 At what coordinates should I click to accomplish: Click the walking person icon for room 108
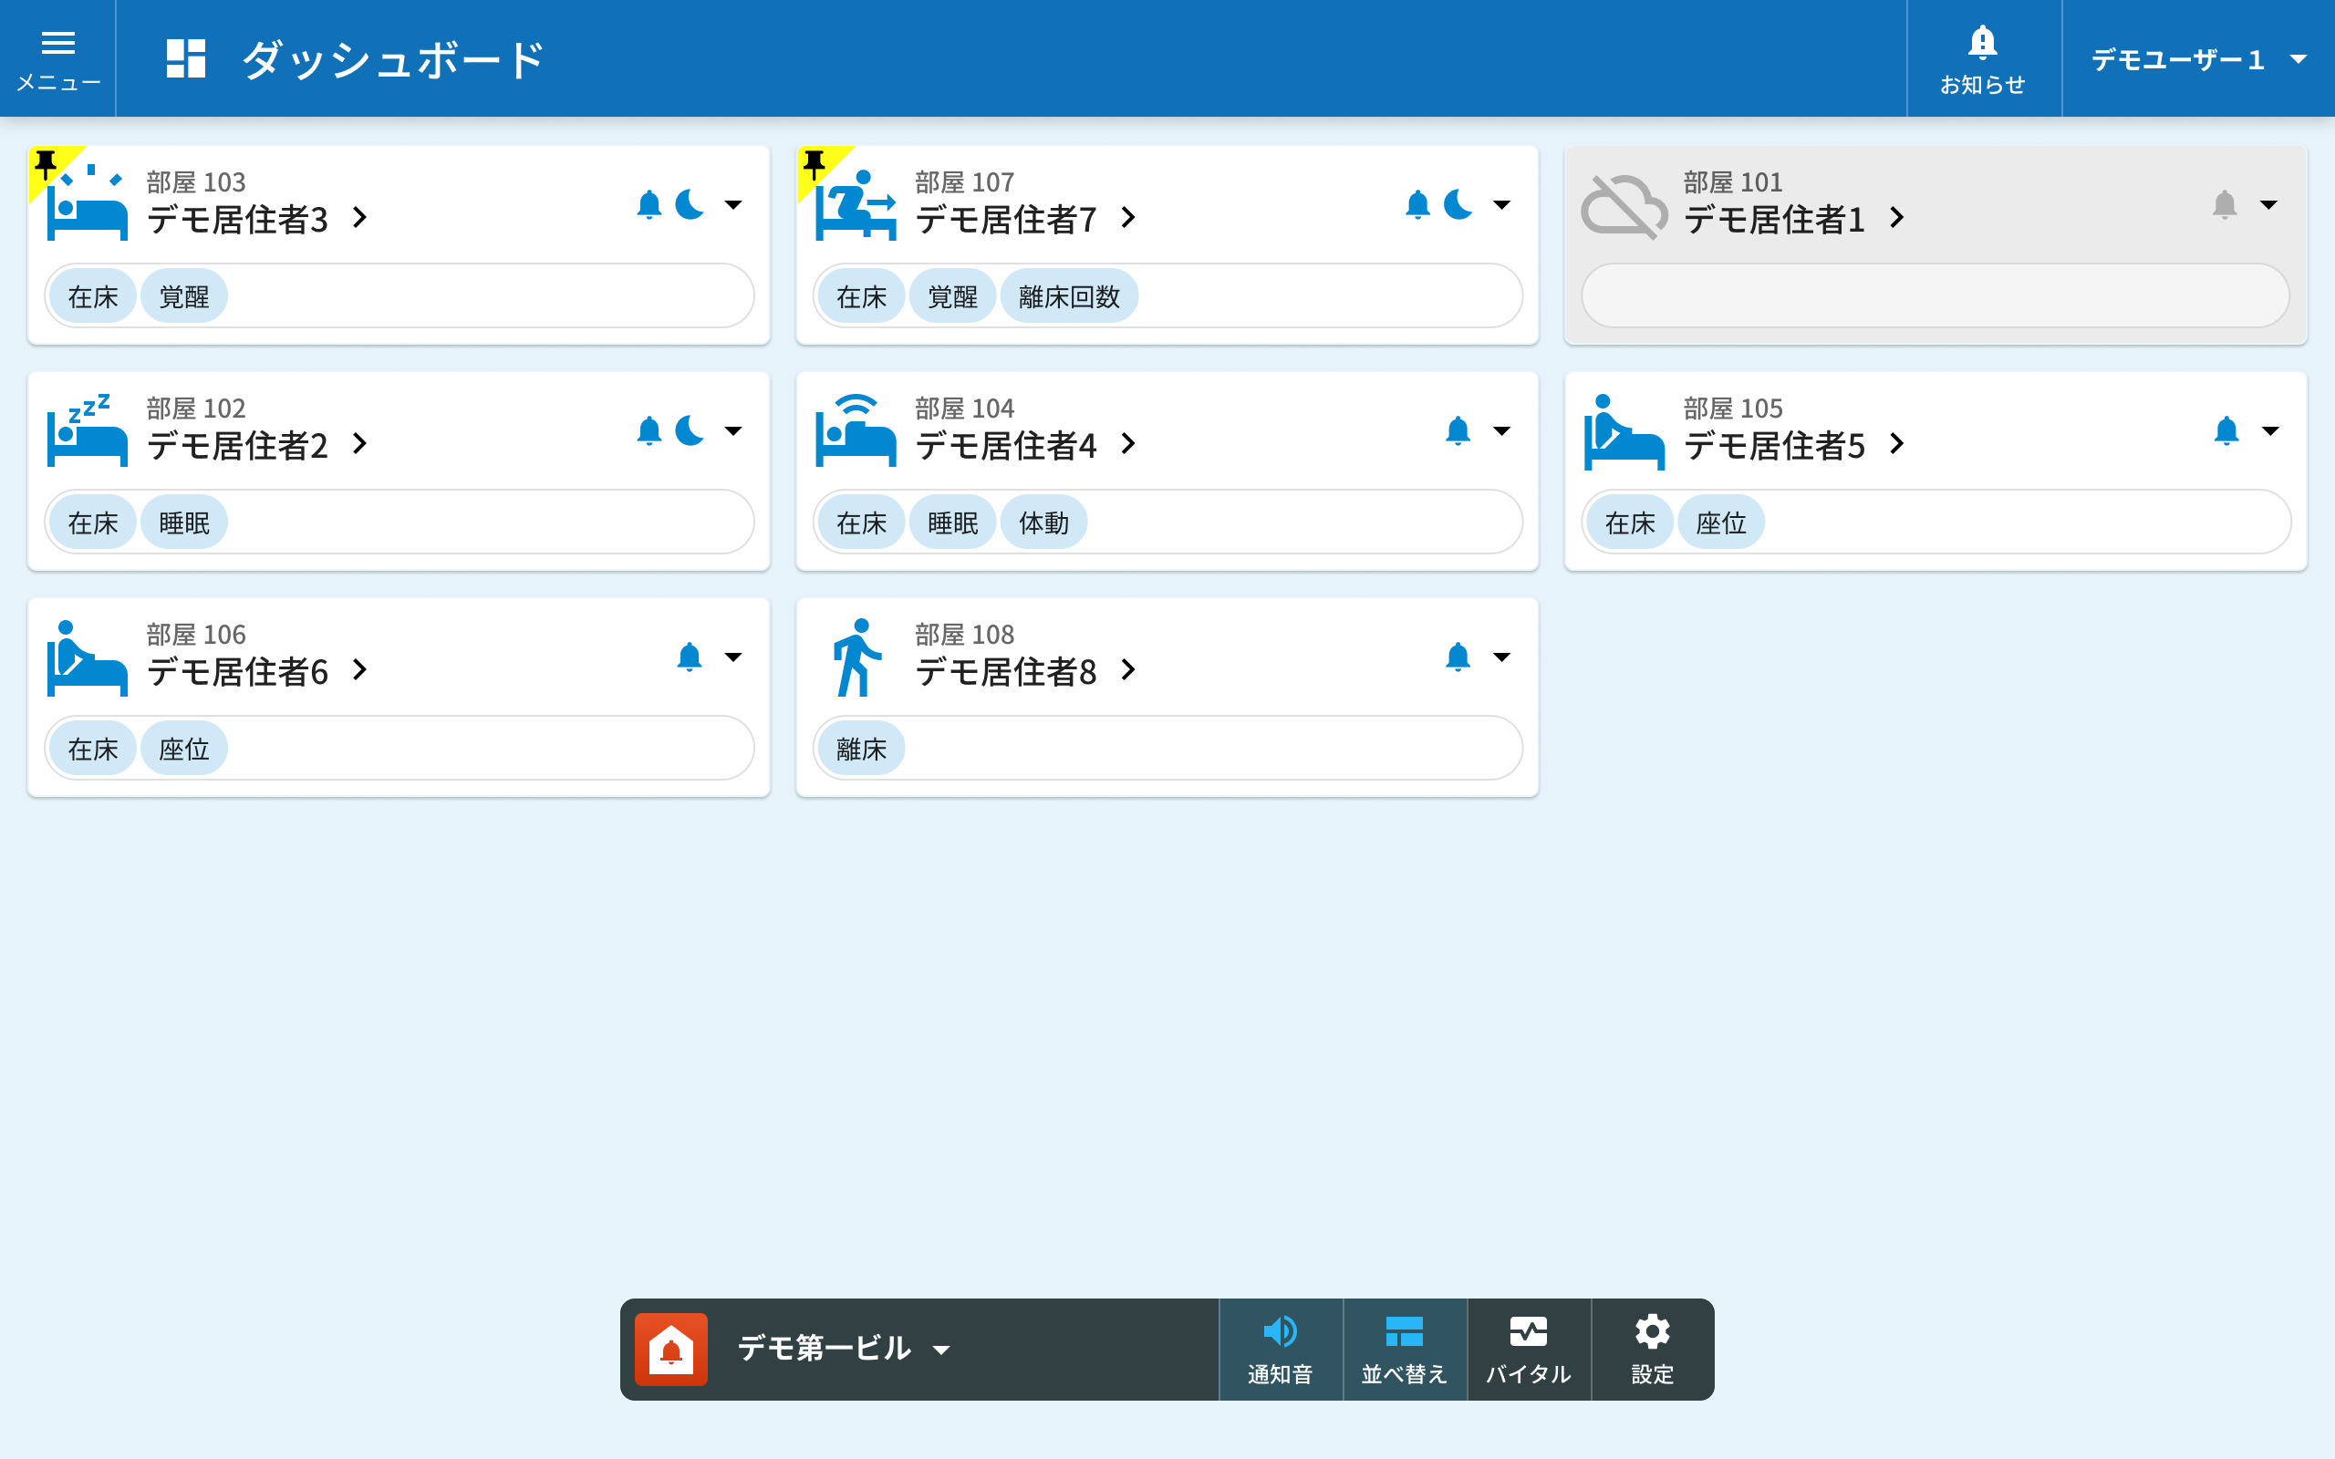pyautogui.click(x=856, y=658)
